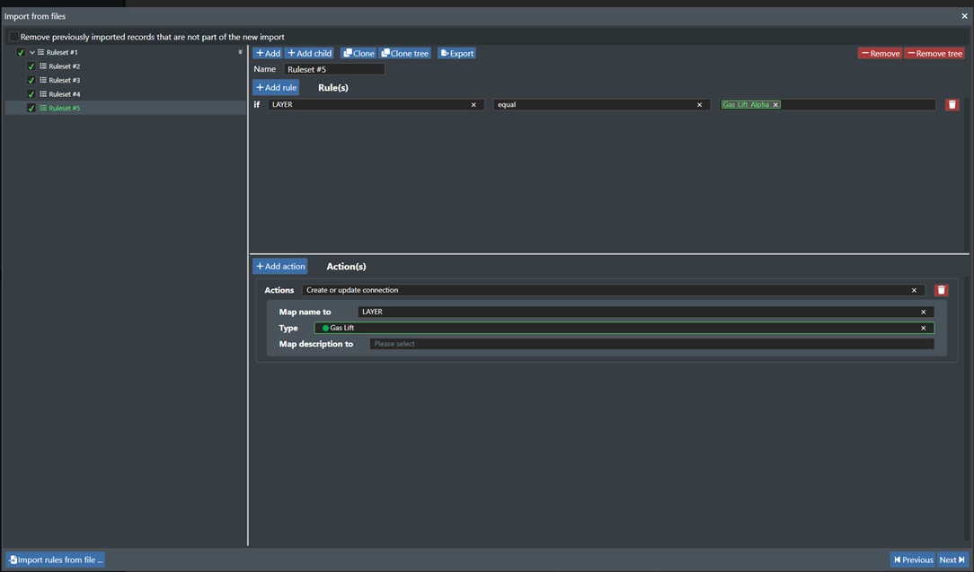
Task: Remove the Gas_Lift_Alpha value tag
Action: point(775,105)
